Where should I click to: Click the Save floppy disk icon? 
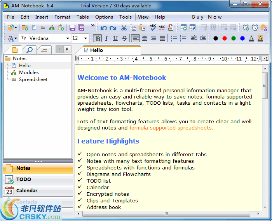tap(72, 28)
